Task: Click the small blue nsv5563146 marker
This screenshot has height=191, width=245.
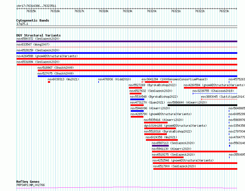Action: pos(230,146)
